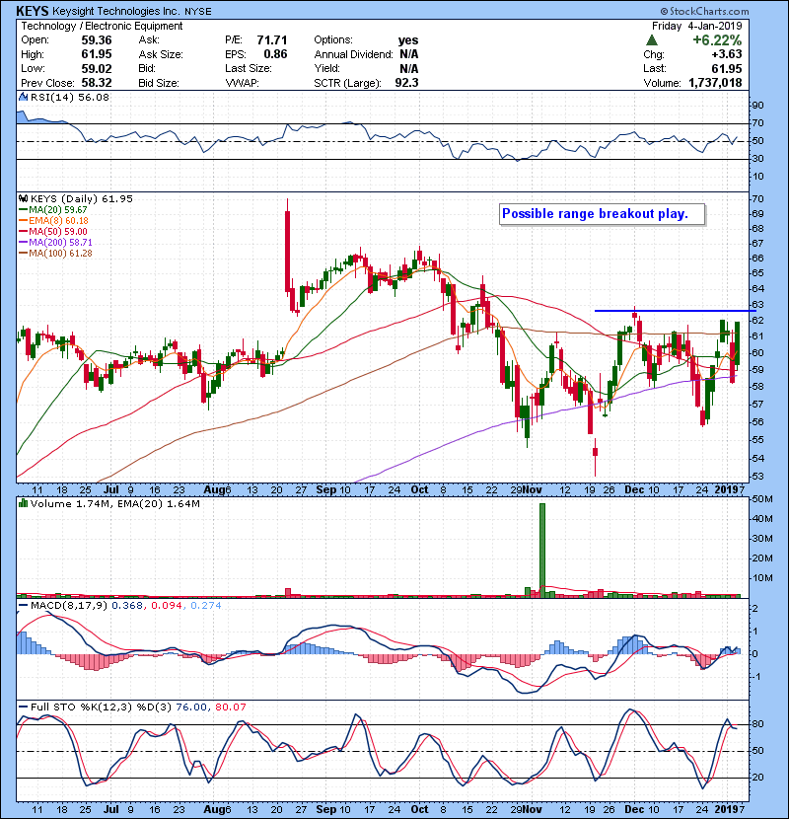789x819 pixels.
Task: Click the P/E value 71.71
Action: pyautogui.click(x=271, y=40)
